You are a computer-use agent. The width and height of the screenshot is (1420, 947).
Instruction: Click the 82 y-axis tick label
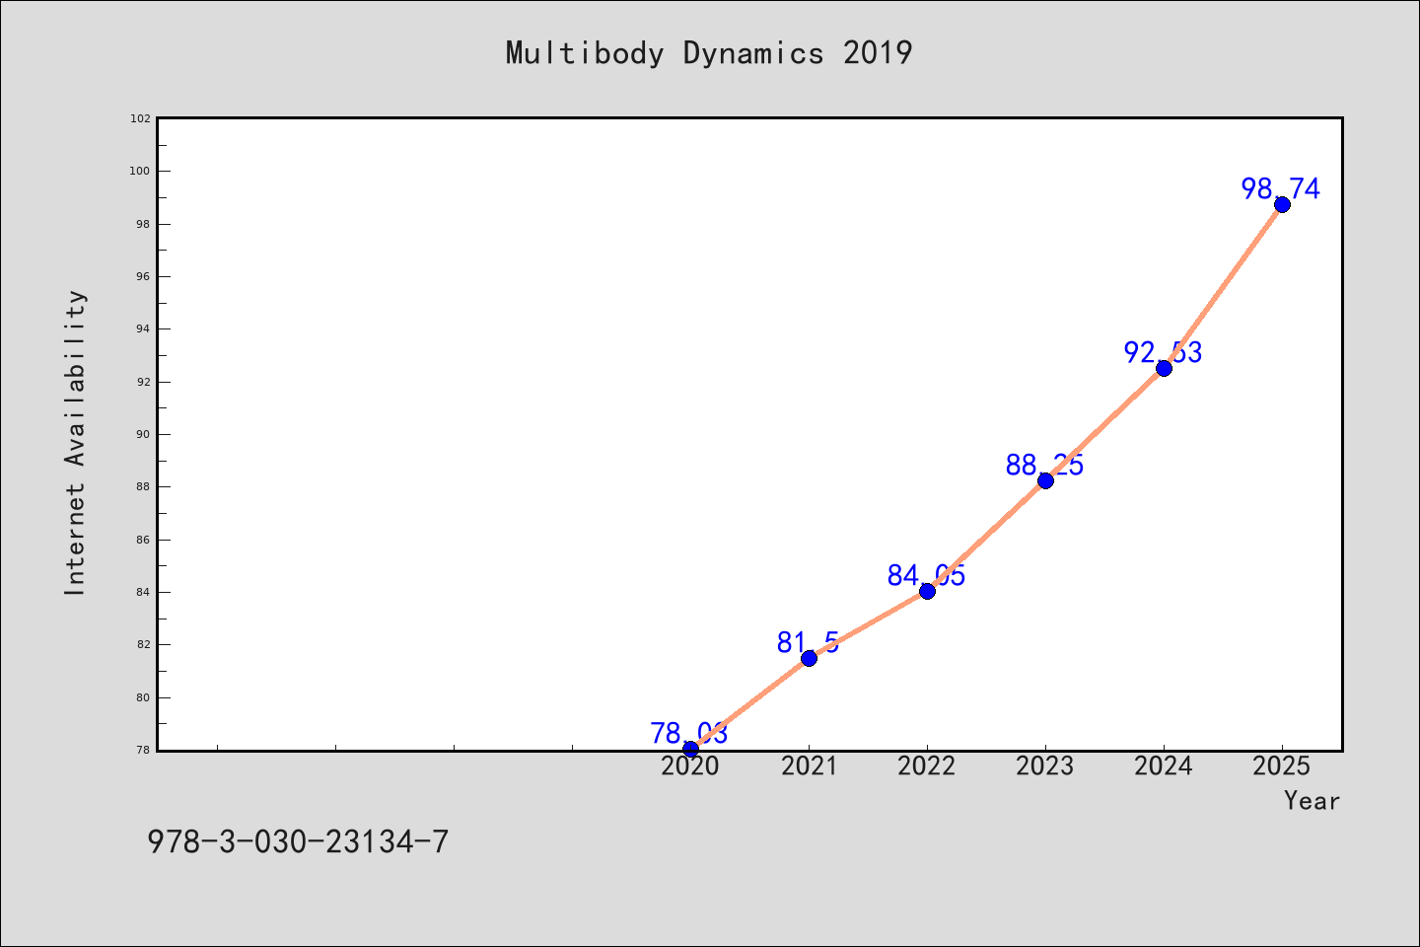point(144,644)
